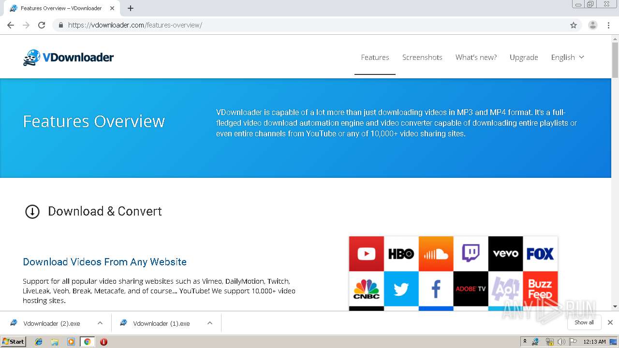Click the Download & Convert heading text
The height and width of the screenshot is (348, 619).
[x=104, y=211]
